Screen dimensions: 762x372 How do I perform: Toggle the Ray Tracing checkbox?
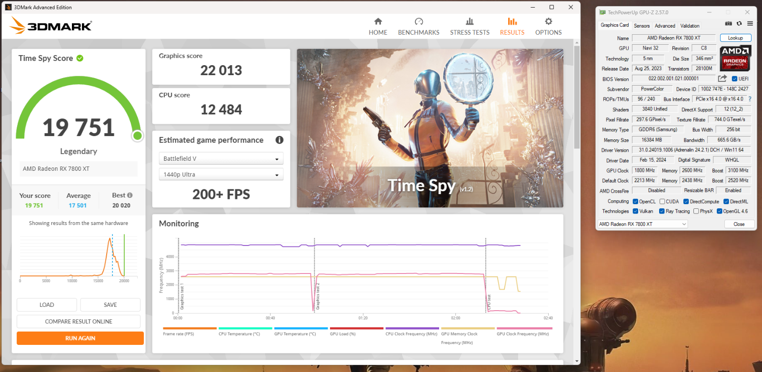(x=662, y=211)
